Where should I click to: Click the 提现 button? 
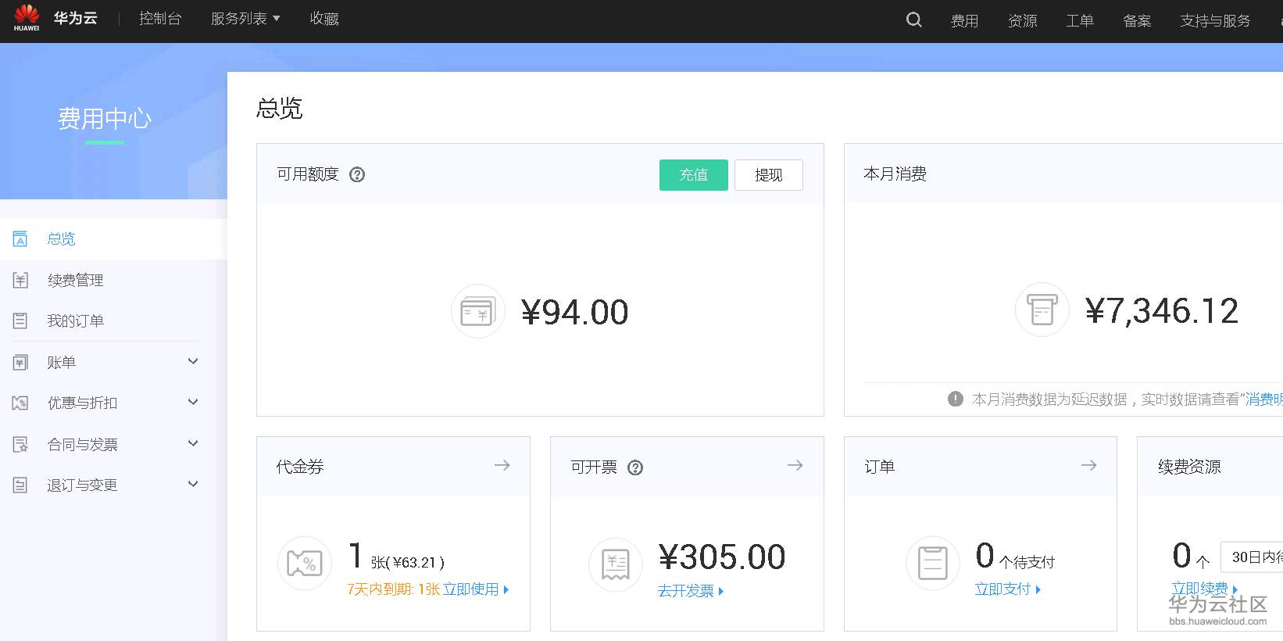pyautogui.click(x=768, y=175)
